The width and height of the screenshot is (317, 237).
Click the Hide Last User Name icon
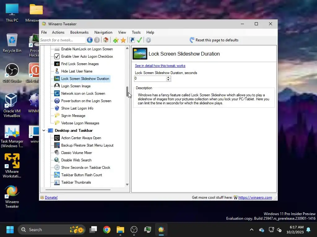(57, 71)
